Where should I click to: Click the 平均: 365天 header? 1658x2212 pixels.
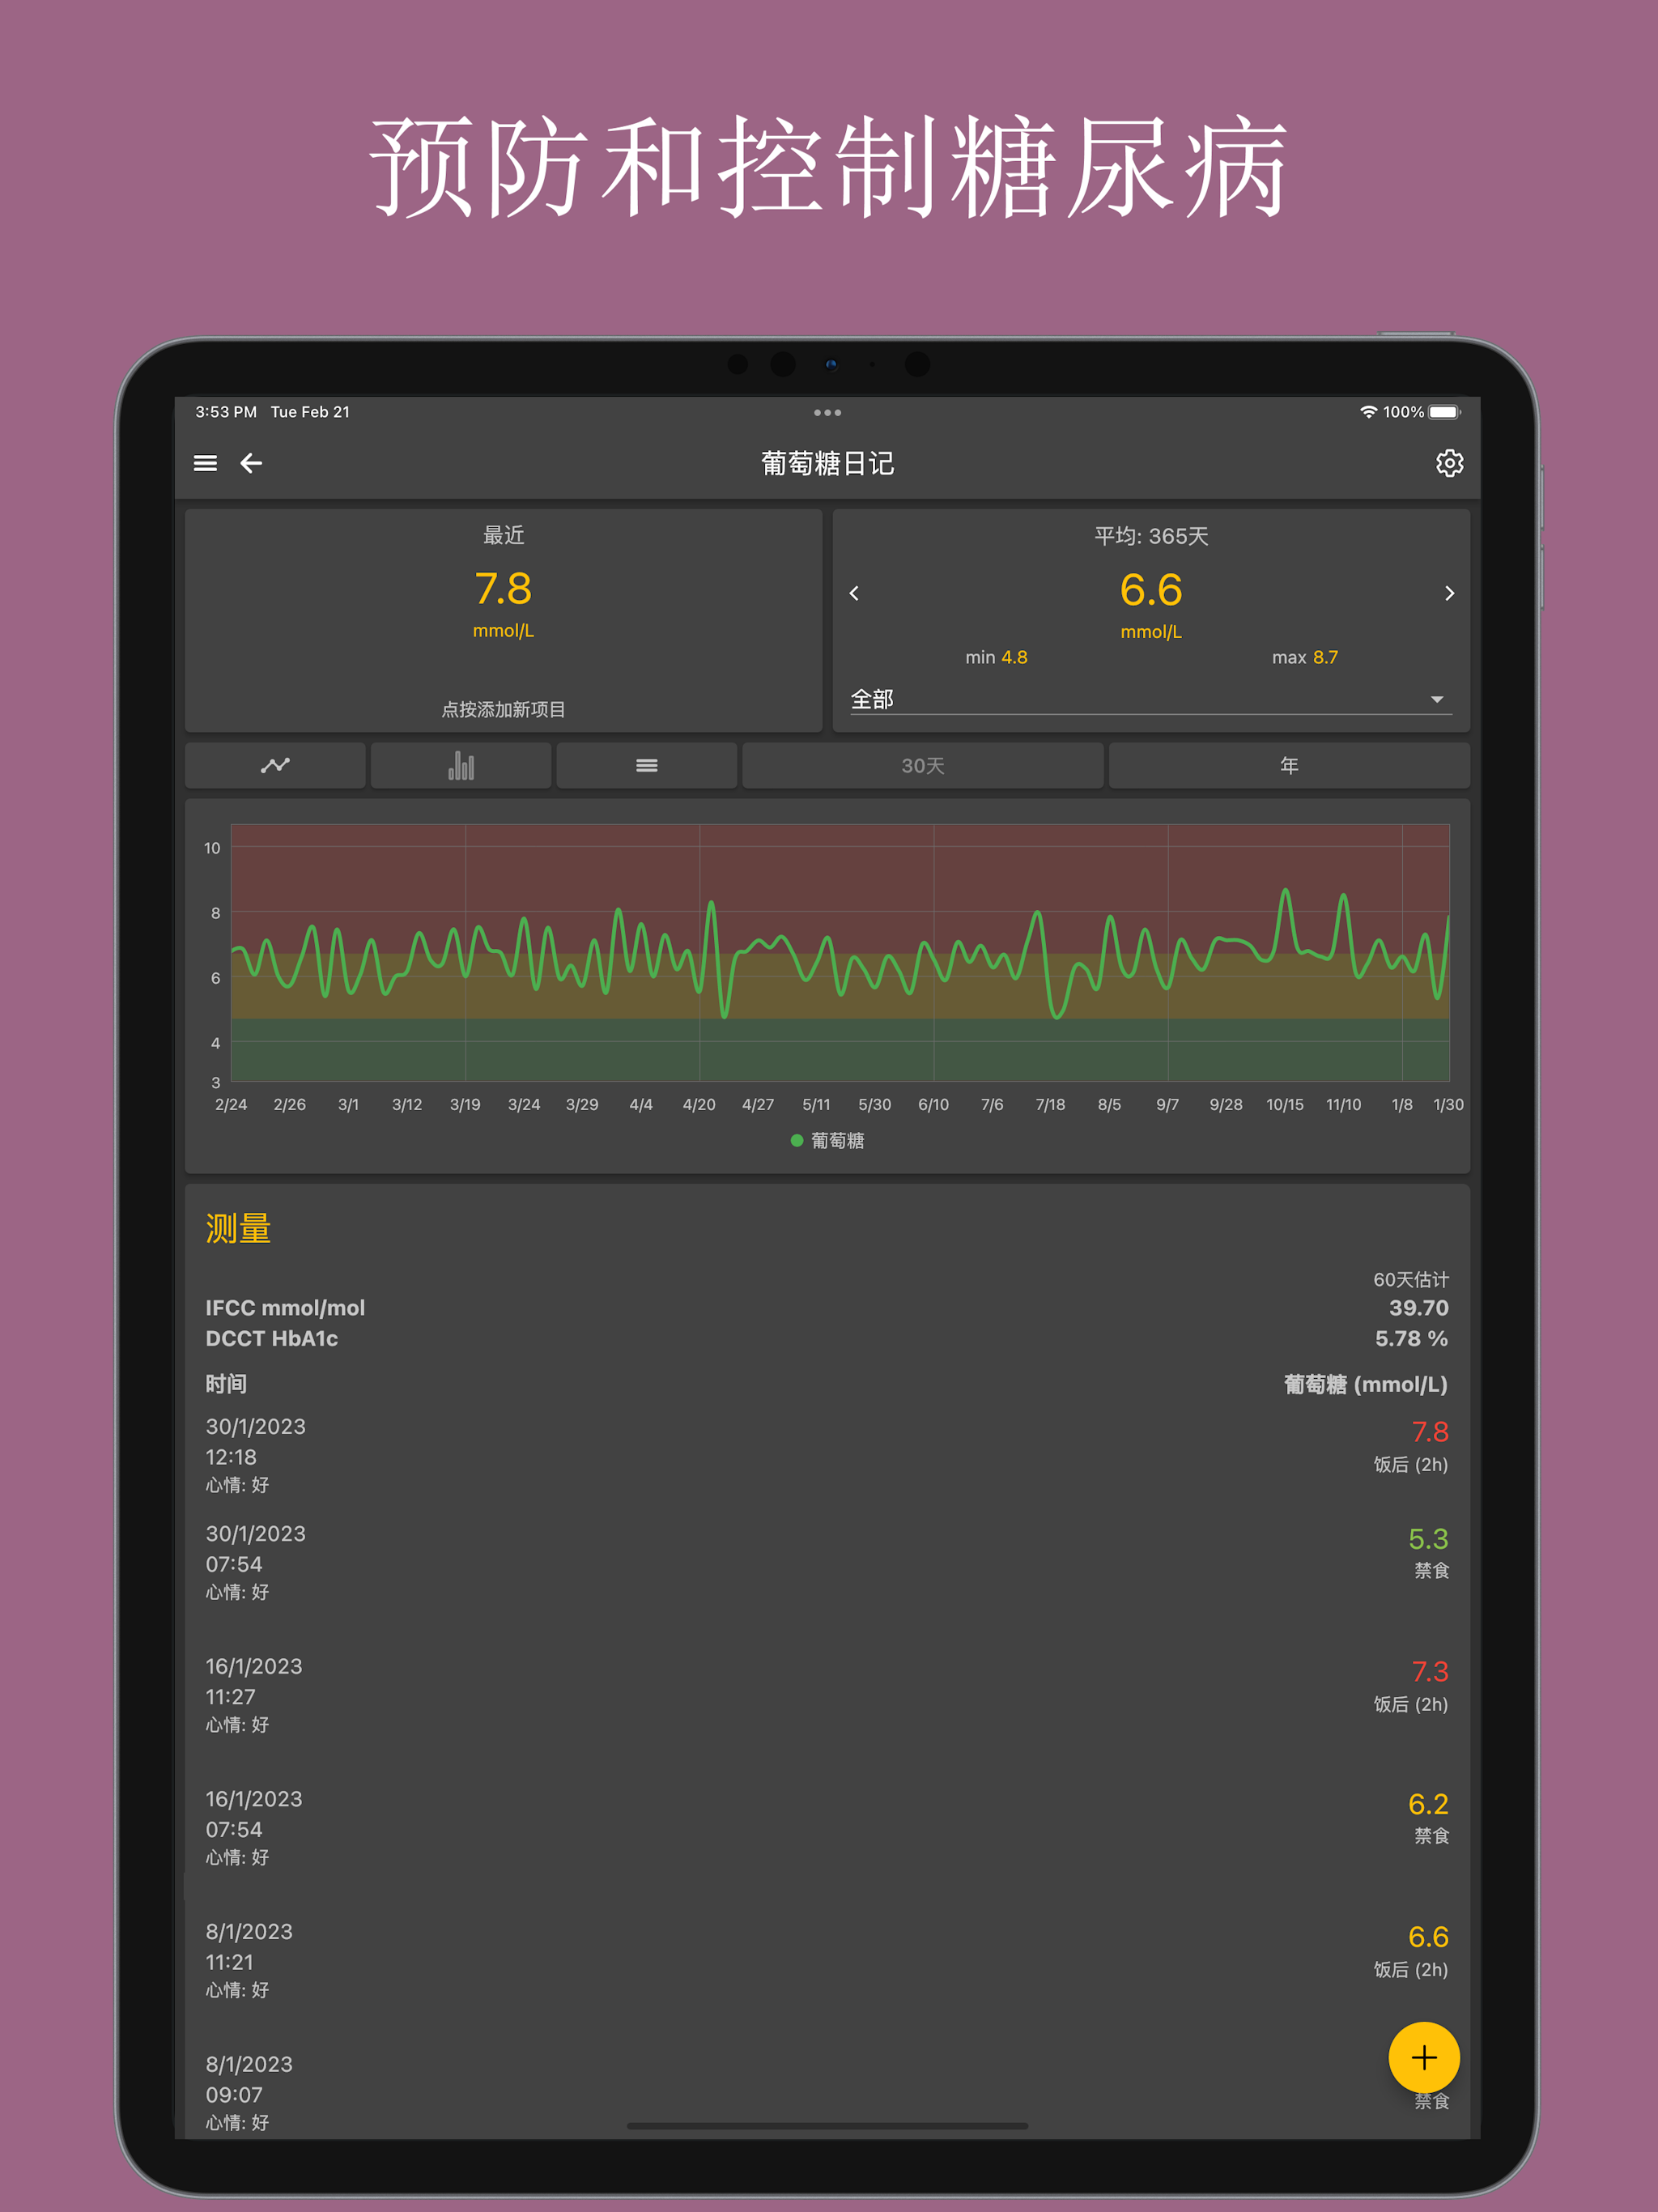click(1151, 535)
